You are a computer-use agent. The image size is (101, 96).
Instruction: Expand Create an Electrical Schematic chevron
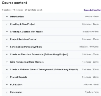tap(7, 54)
